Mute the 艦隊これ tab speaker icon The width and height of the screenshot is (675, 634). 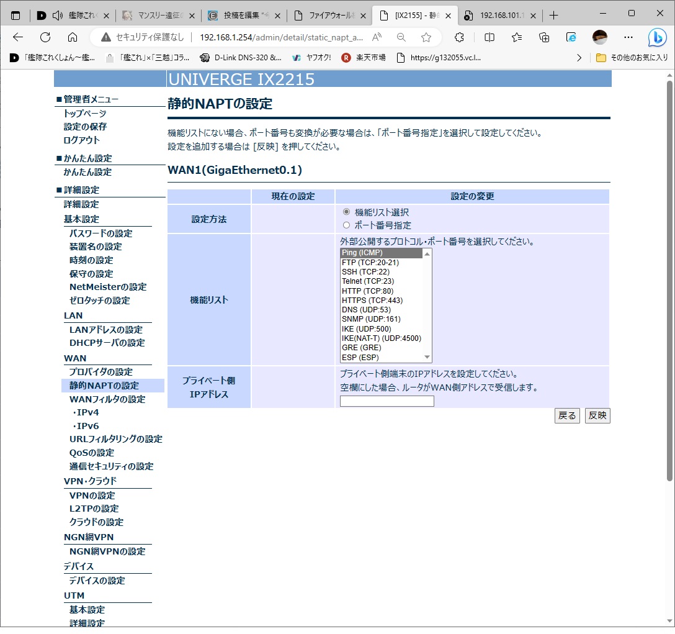tap(57, 16)
